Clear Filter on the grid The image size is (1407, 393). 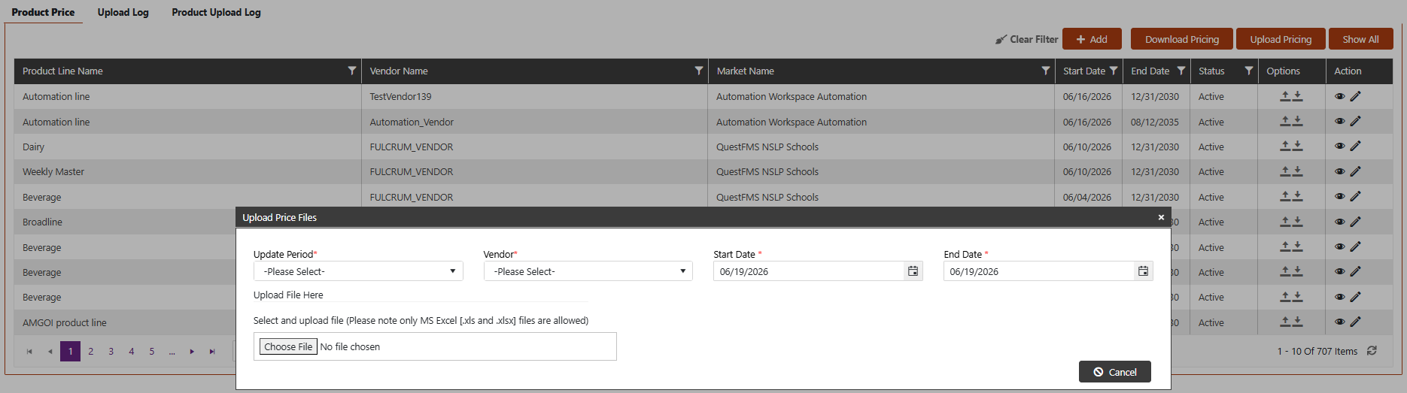pos(1026,39)
